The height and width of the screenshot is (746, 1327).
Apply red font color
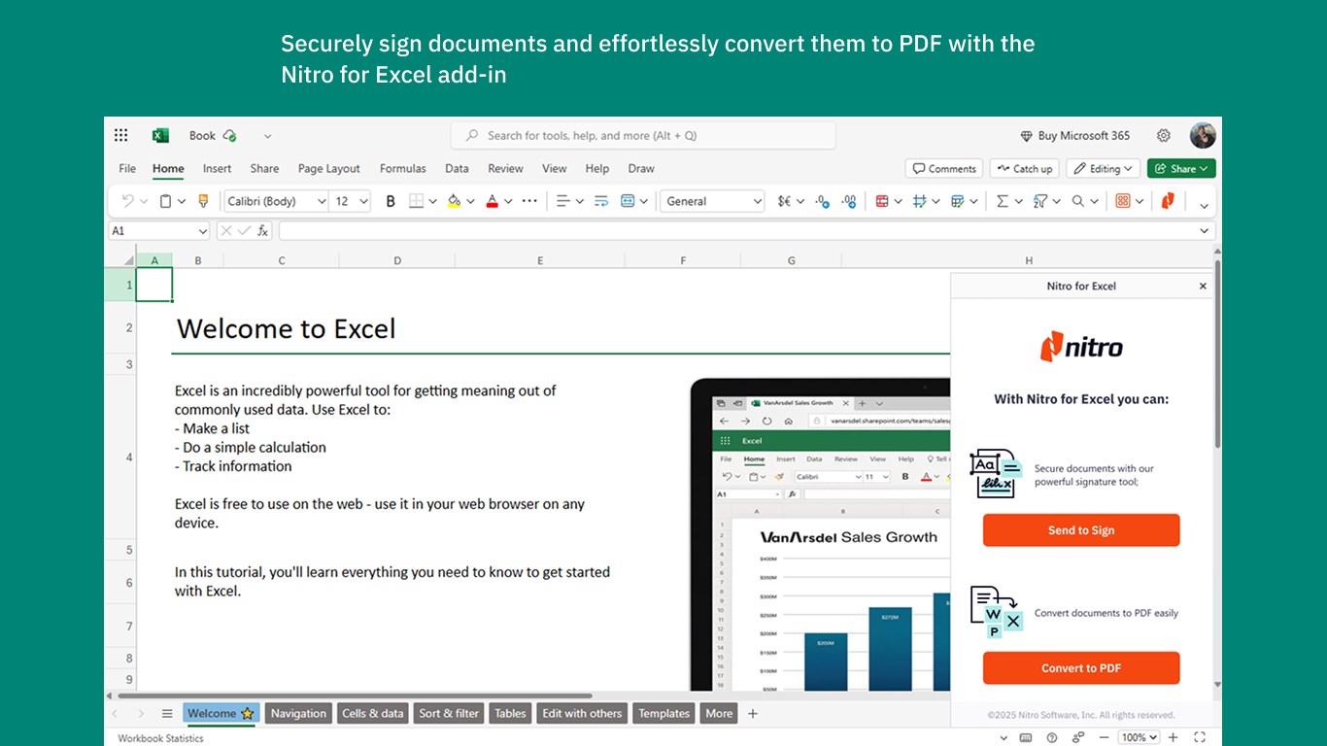click(492, 201)
